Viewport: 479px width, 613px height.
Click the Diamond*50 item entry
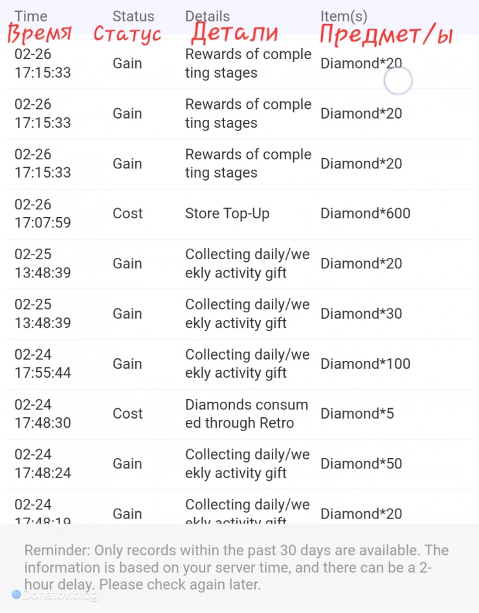click(361, 463)
